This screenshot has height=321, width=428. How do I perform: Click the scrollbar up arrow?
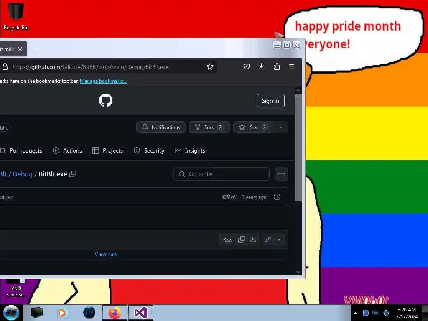tap(298, 90)
